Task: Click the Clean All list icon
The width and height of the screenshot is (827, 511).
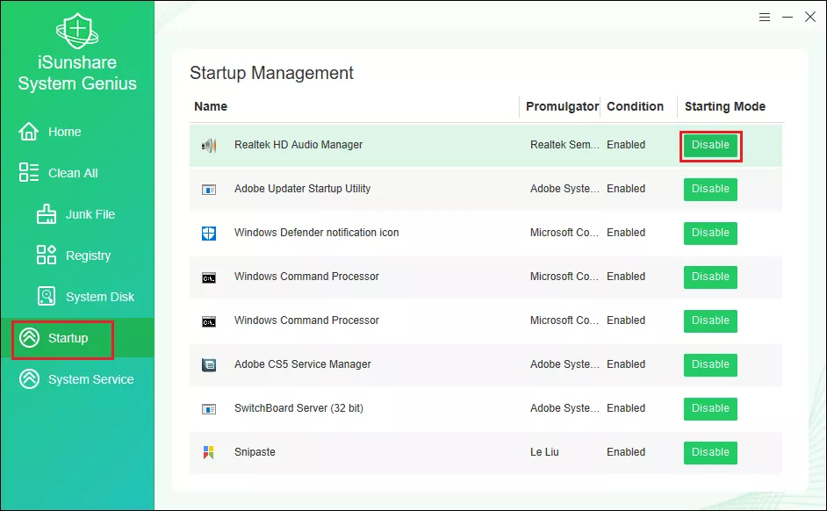Action: pyautogui.click(x=28, y=172)
